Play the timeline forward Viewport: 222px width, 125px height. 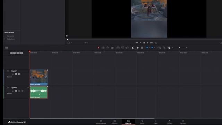(x=148, y=43)
